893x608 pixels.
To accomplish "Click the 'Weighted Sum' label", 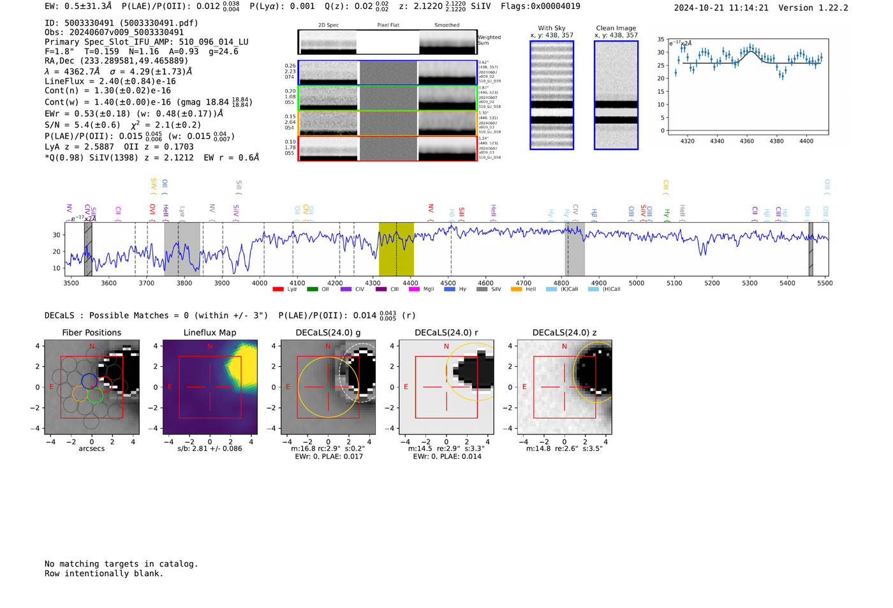I will tap(489, 40).
